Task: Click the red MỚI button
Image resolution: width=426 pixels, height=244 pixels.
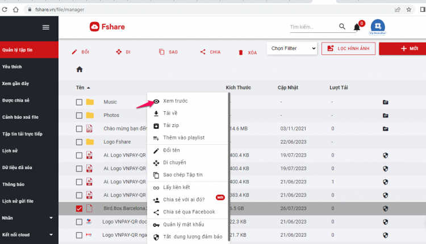Action: click(403, 49)
